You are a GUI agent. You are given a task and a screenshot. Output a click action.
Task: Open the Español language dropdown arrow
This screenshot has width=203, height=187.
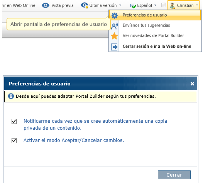coord(156,5)
